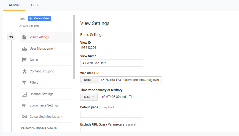This screenshot has height=136, width=239.
Task: Click the Default page input field
Action: [x=111, y=114]
